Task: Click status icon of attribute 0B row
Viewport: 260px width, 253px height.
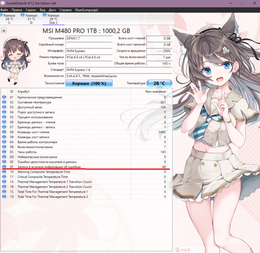Action: [4, 147]
